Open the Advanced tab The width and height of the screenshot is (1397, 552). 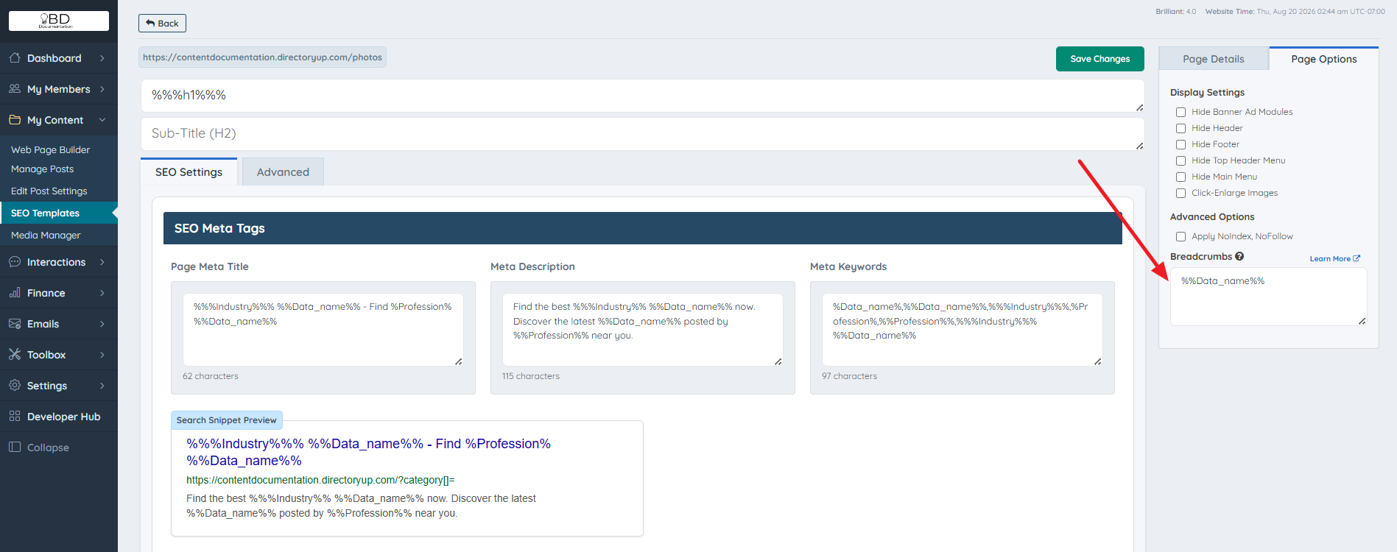[x=283, y=171]
